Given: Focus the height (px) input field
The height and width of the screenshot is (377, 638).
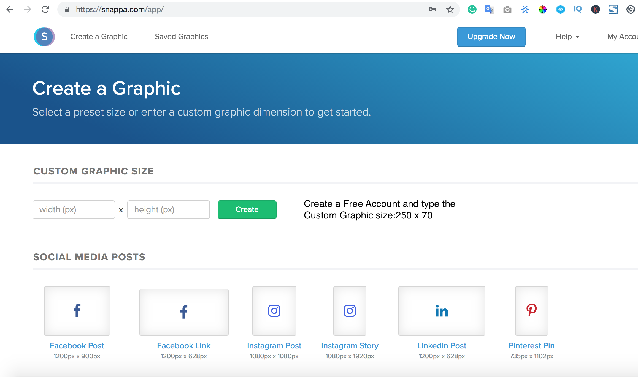Looking at the screenshot, I should pos(168,210).
